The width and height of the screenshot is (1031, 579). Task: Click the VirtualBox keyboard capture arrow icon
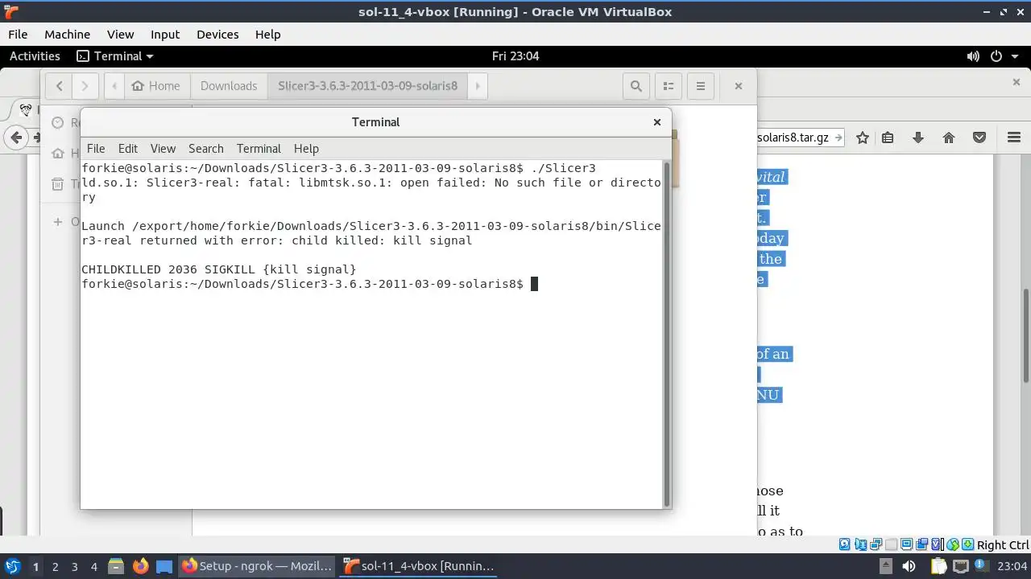click(968, 544)
